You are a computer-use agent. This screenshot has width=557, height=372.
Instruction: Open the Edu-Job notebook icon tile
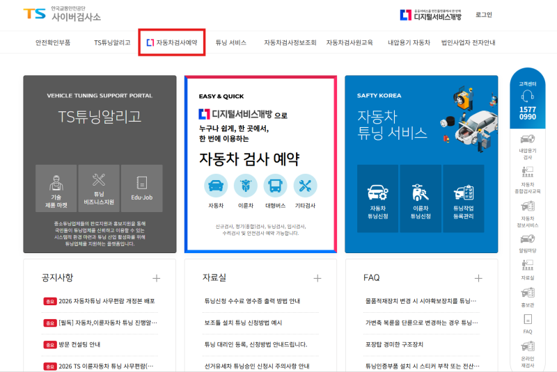click(x=142, y=188)
